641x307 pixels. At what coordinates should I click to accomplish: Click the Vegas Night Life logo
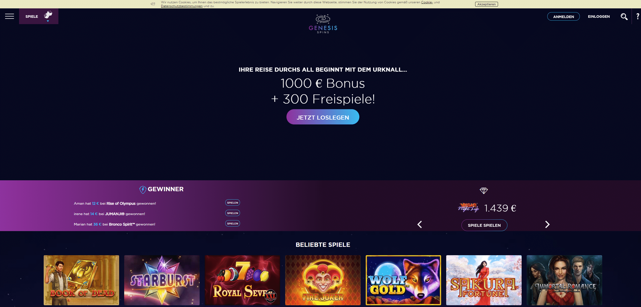[469, 208]
